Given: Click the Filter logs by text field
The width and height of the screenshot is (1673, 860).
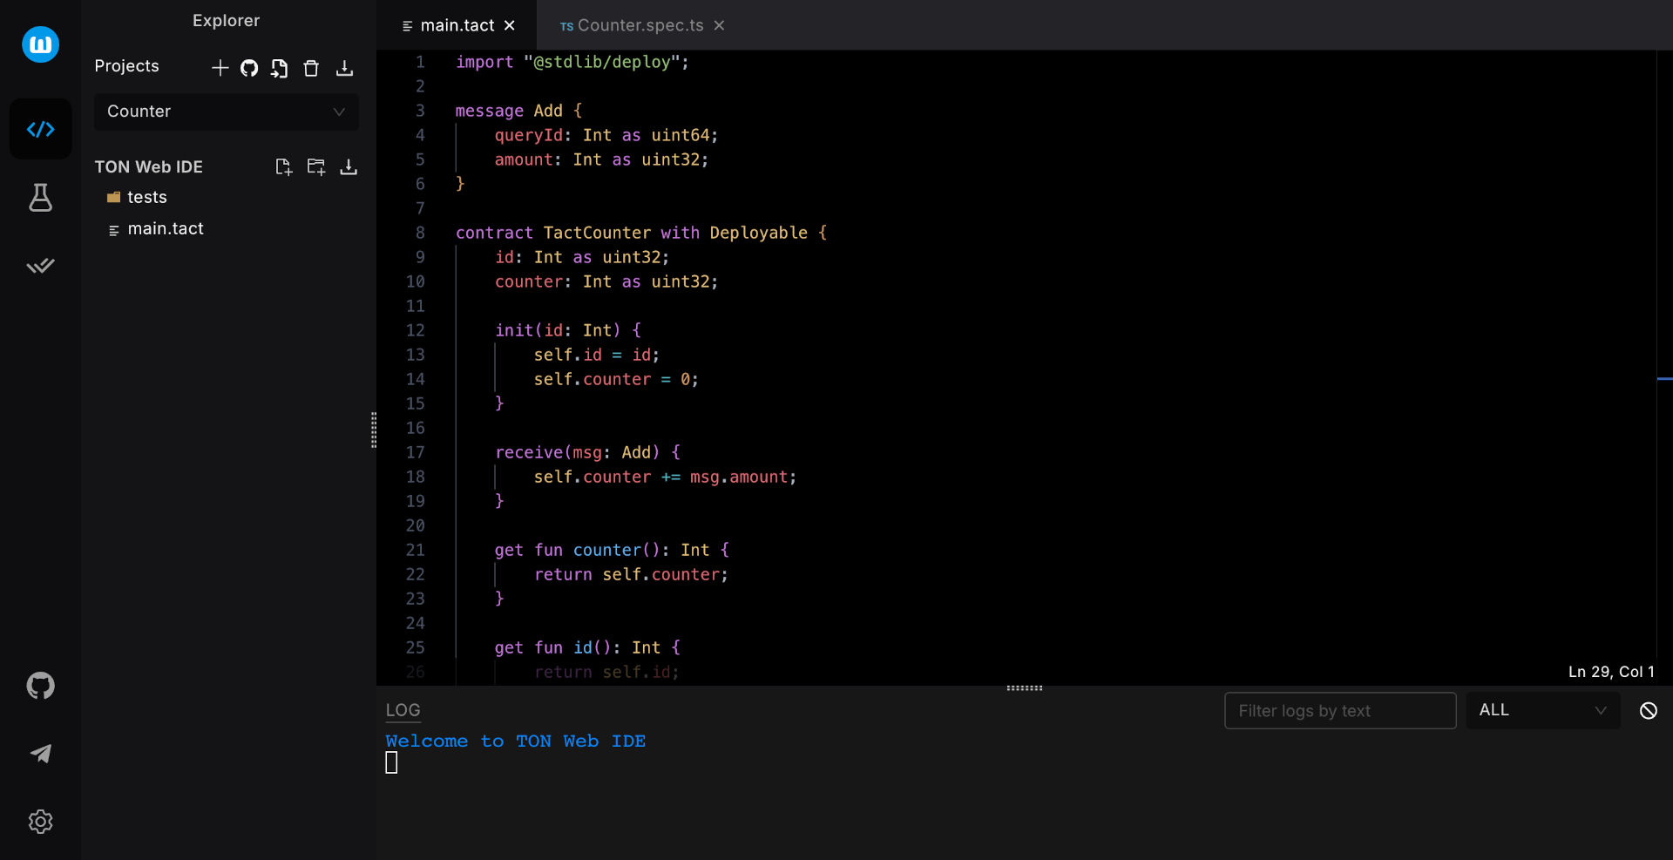Looking at the screenshot, I should coord(1340,710).
